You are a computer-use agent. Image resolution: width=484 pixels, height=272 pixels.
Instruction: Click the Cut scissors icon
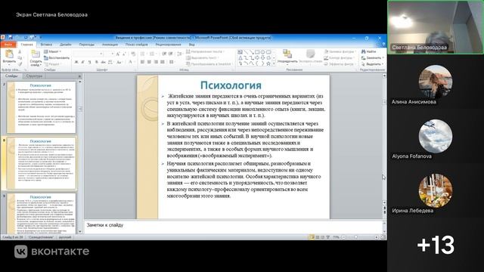(20, 52)
